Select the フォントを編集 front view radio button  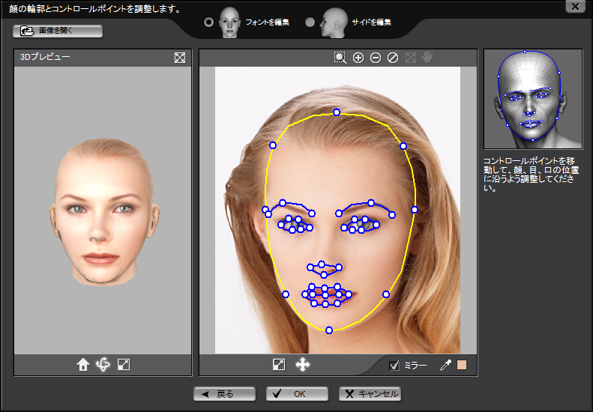click(208, 22)
